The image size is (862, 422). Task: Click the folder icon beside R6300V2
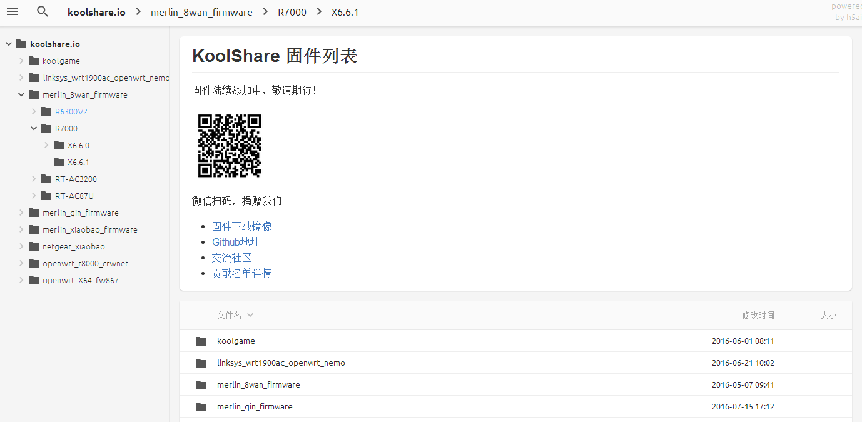(46, 111)
